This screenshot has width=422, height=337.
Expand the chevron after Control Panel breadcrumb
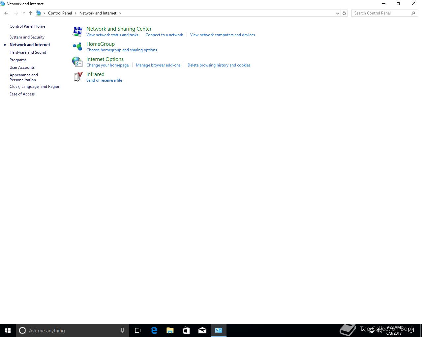coord(75,13)
